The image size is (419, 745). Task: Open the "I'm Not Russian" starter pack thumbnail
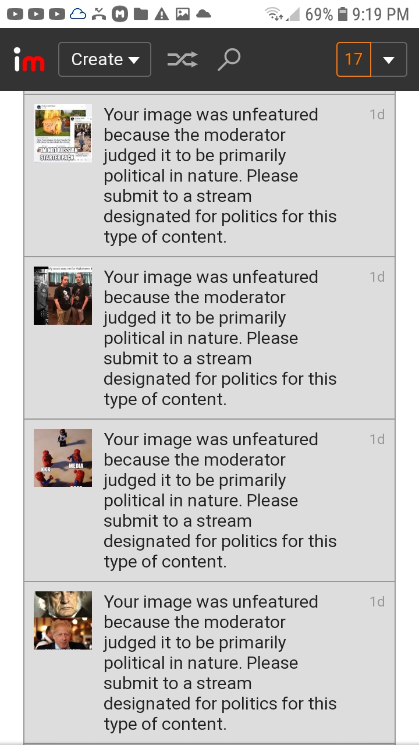(63, 133)
